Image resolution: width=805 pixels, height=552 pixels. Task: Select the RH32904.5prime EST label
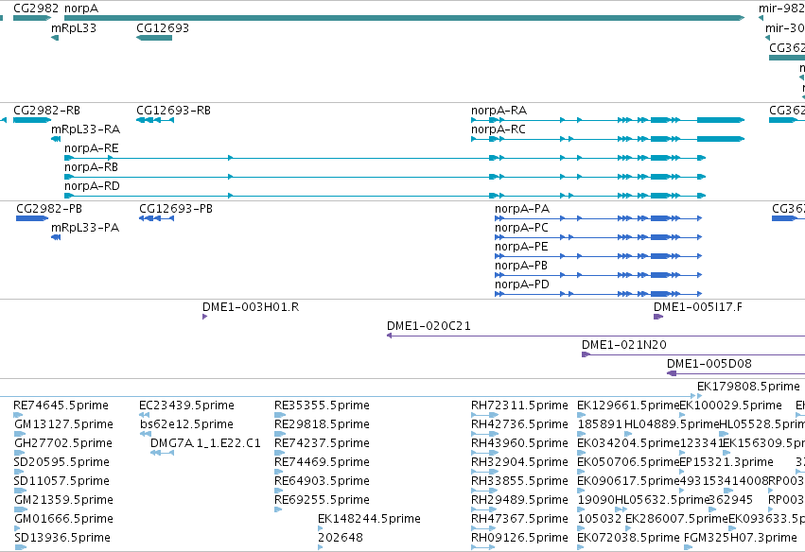pyautogui.click(x=519, y=462)
